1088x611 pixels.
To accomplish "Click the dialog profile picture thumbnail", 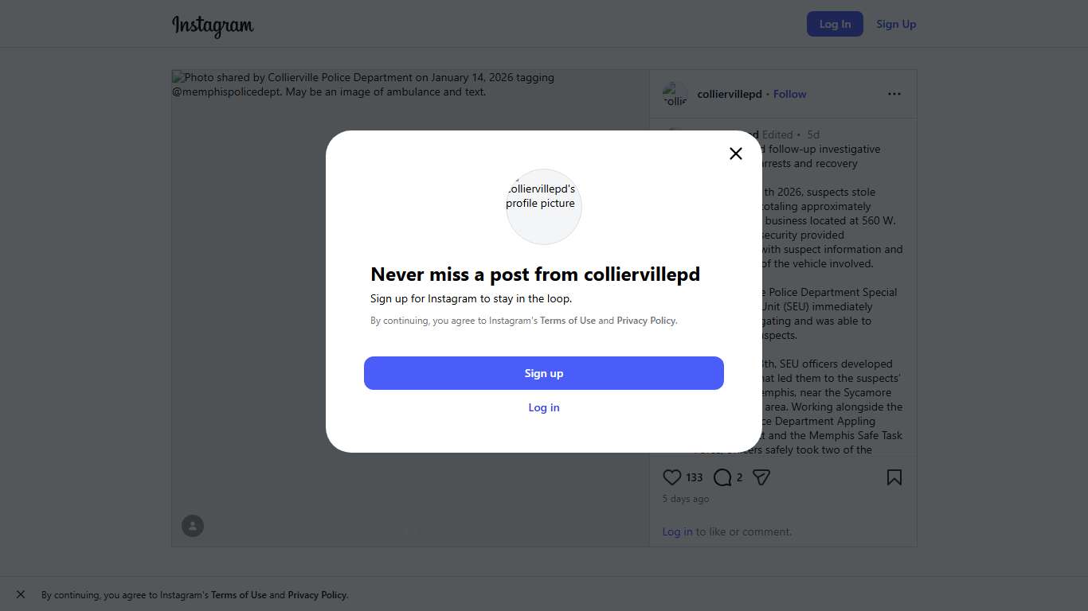I will pos(544,206).
